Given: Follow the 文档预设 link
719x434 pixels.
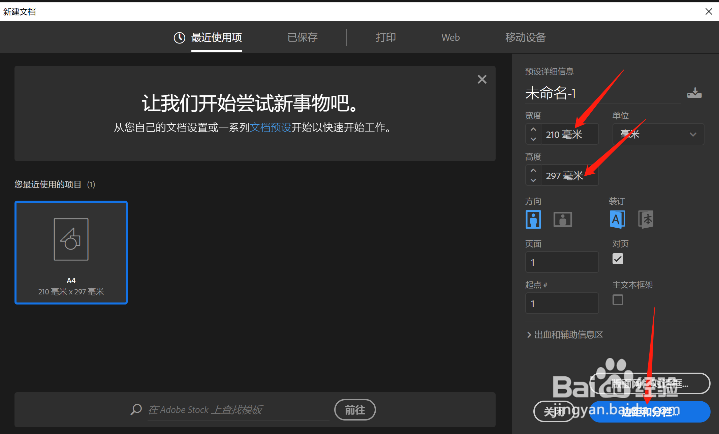Looking at the screenshot, I should (271, 127).
